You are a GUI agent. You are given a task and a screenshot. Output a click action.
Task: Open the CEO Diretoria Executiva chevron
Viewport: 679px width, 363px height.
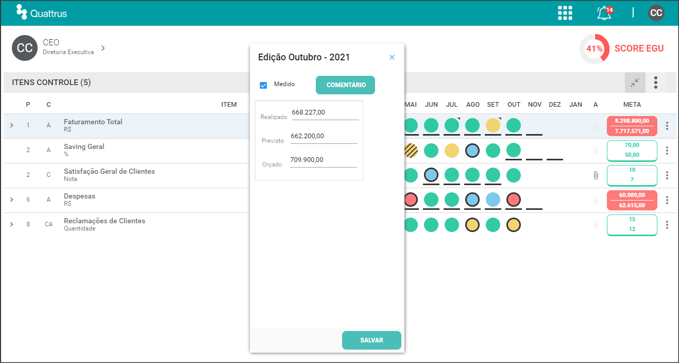(x=103, y=48)
